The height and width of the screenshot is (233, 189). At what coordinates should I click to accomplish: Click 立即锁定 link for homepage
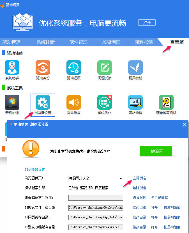pos(139,178)
